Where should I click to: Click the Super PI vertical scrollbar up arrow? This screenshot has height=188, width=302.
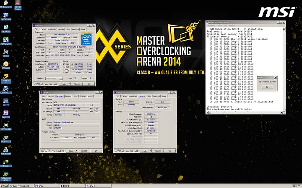[284, 28]
